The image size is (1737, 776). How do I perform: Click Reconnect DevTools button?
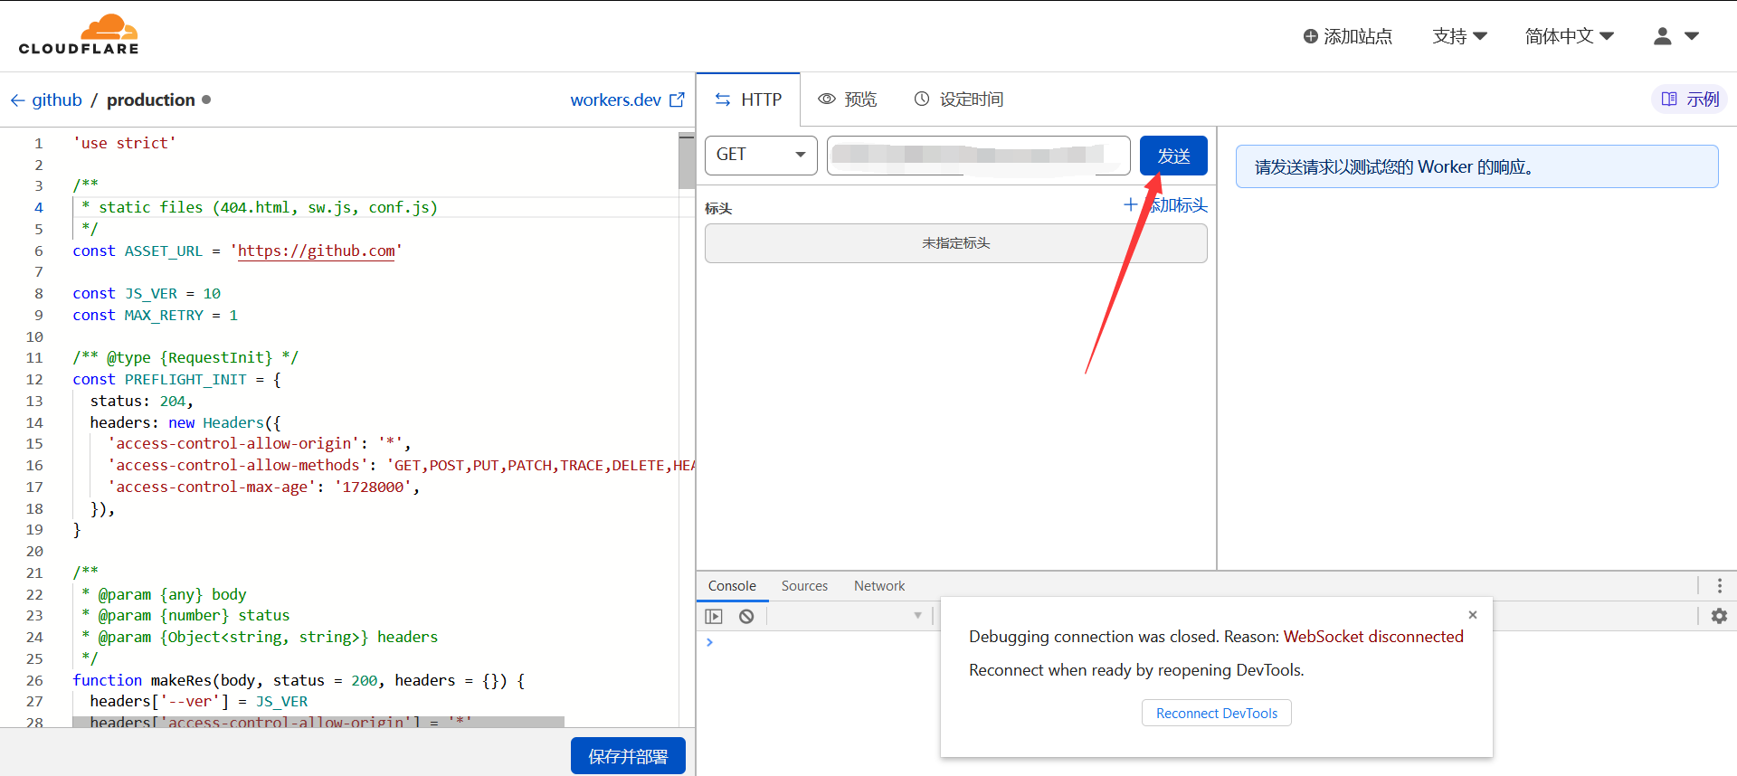[1216, 713]
